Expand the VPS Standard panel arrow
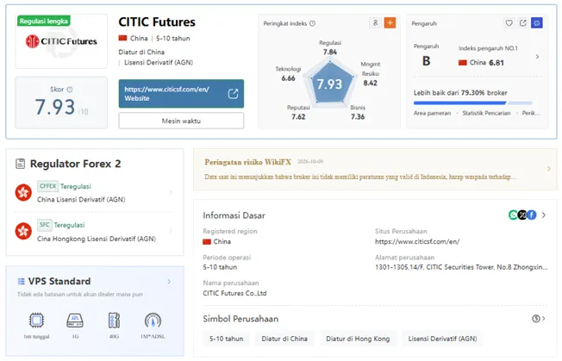 (169, 282)
